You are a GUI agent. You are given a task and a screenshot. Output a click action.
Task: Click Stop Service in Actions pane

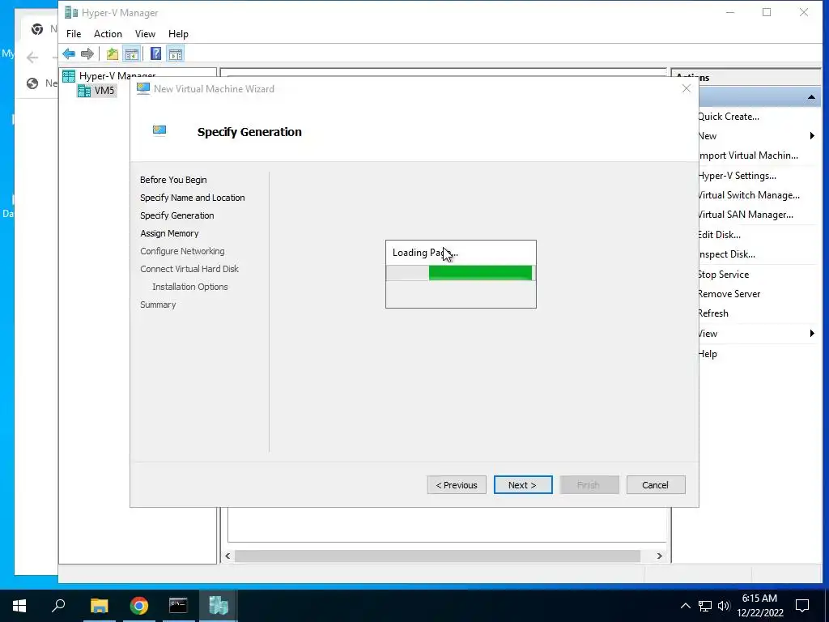[723, 275]
